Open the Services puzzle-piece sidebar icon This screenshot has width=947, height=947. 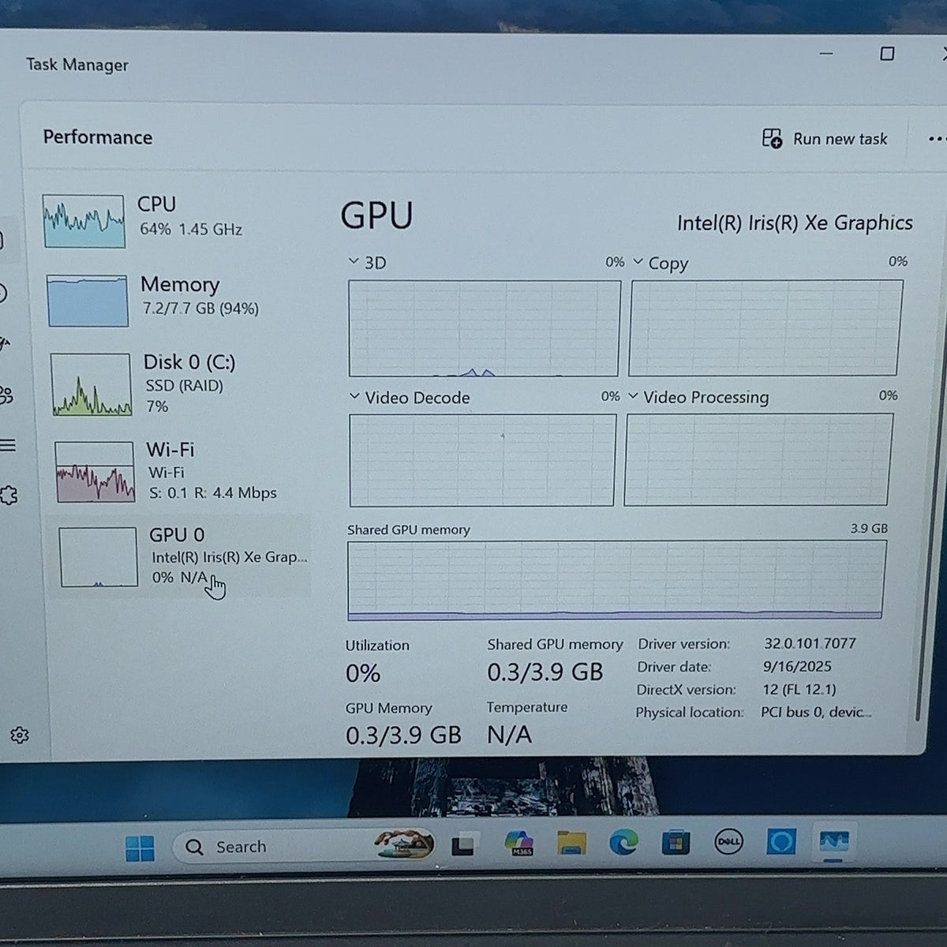(8, 496)
